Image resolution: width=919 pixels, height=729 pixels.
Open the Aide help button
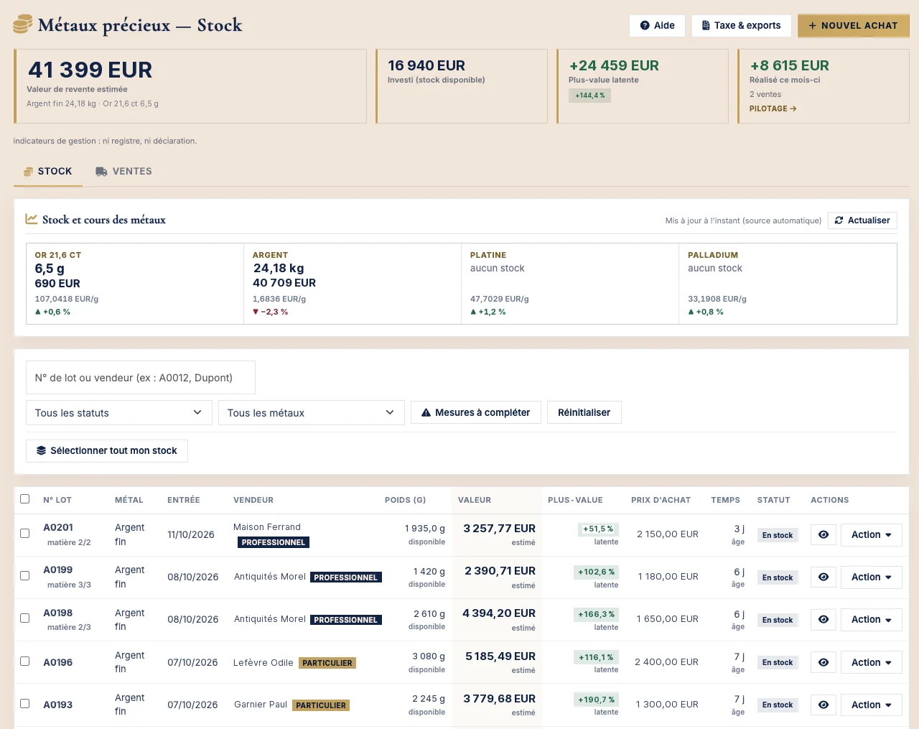click(658, 25)
